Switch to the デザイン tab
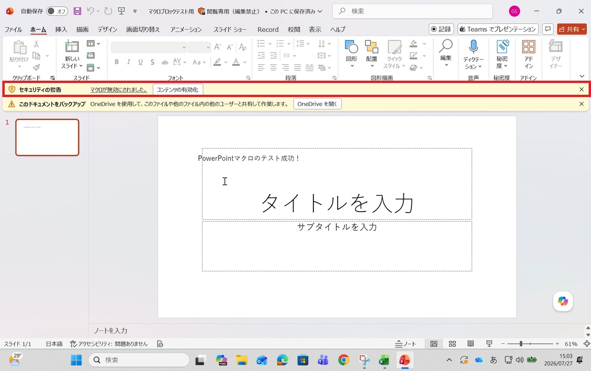 pyautogui.click(x=107, y=29)
